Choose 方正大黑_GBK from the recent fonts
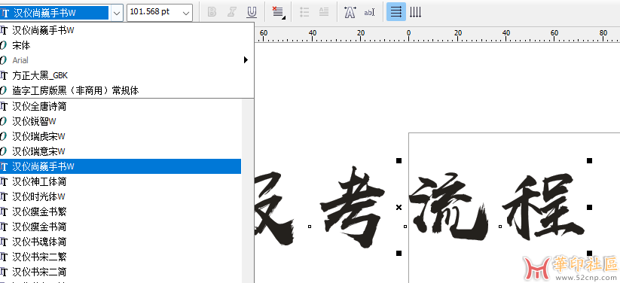 (127, 75)
